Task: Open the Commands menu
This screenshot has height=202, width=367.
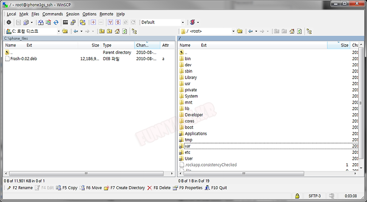Action: [x=53, y=14]
